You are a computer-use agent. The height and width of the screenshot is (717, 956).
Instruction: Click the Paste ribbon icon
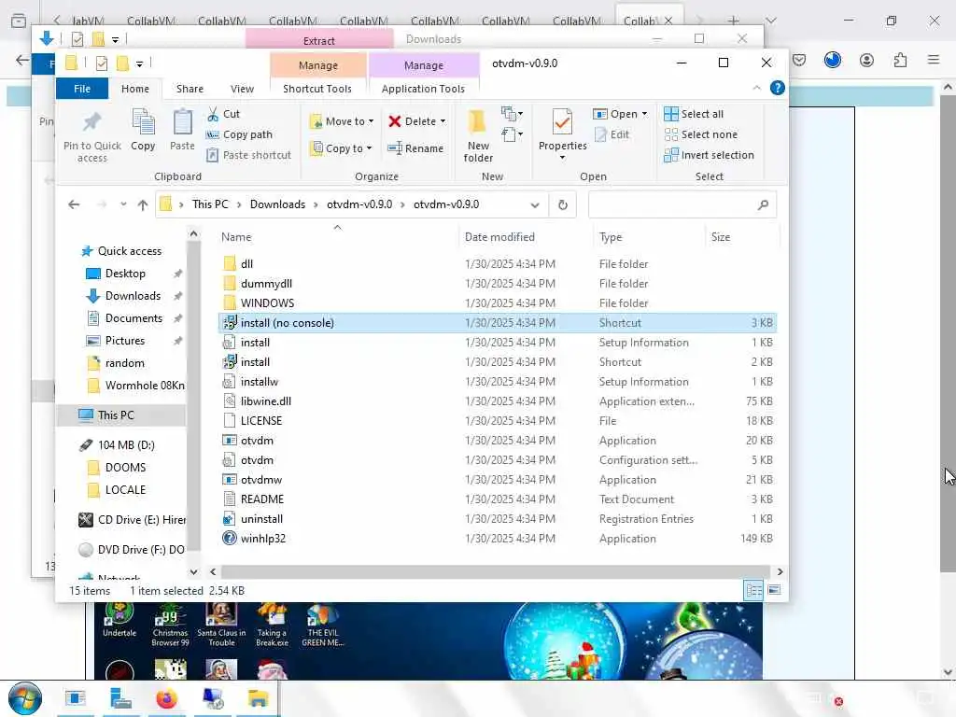pyautogui.click(x=182, y=129)
